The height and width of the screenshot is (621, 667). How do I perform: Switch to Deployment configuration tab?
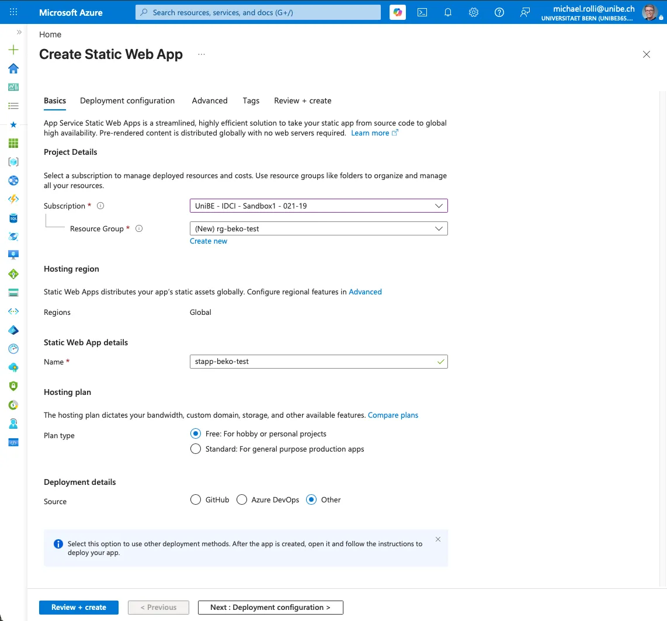click(127, 101)
